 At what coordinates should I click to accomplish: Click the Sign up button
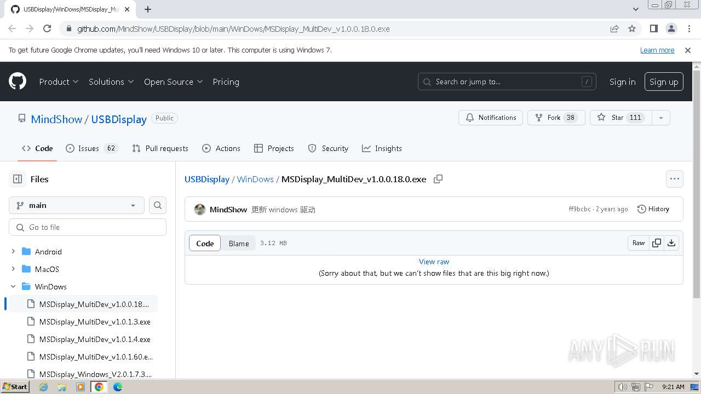(664, 82)
